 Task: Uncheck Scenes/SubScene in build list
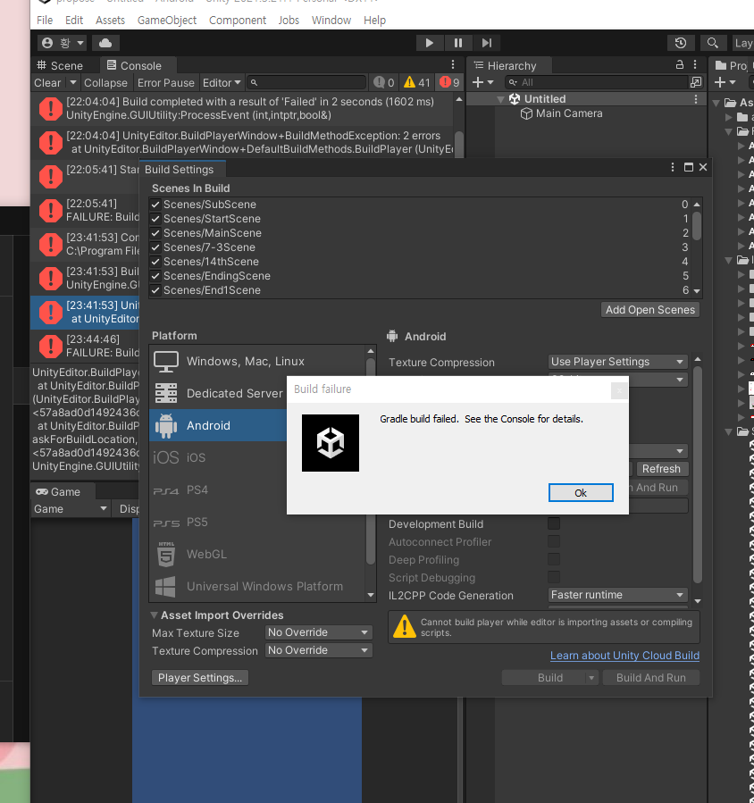[x=155, y=204]
